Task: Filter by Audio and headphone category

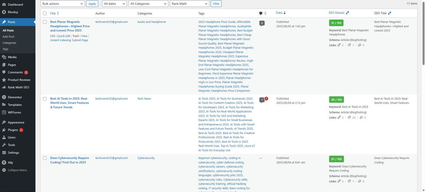Action: pyautogui.click(x=151, y=22)
